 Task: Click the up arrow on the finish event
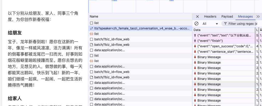click(195, 41)
